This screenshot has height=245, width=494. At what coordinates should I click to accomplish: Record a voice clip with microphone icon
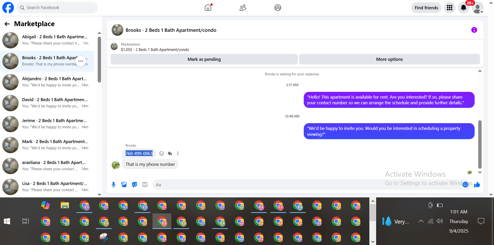point(113,184)
